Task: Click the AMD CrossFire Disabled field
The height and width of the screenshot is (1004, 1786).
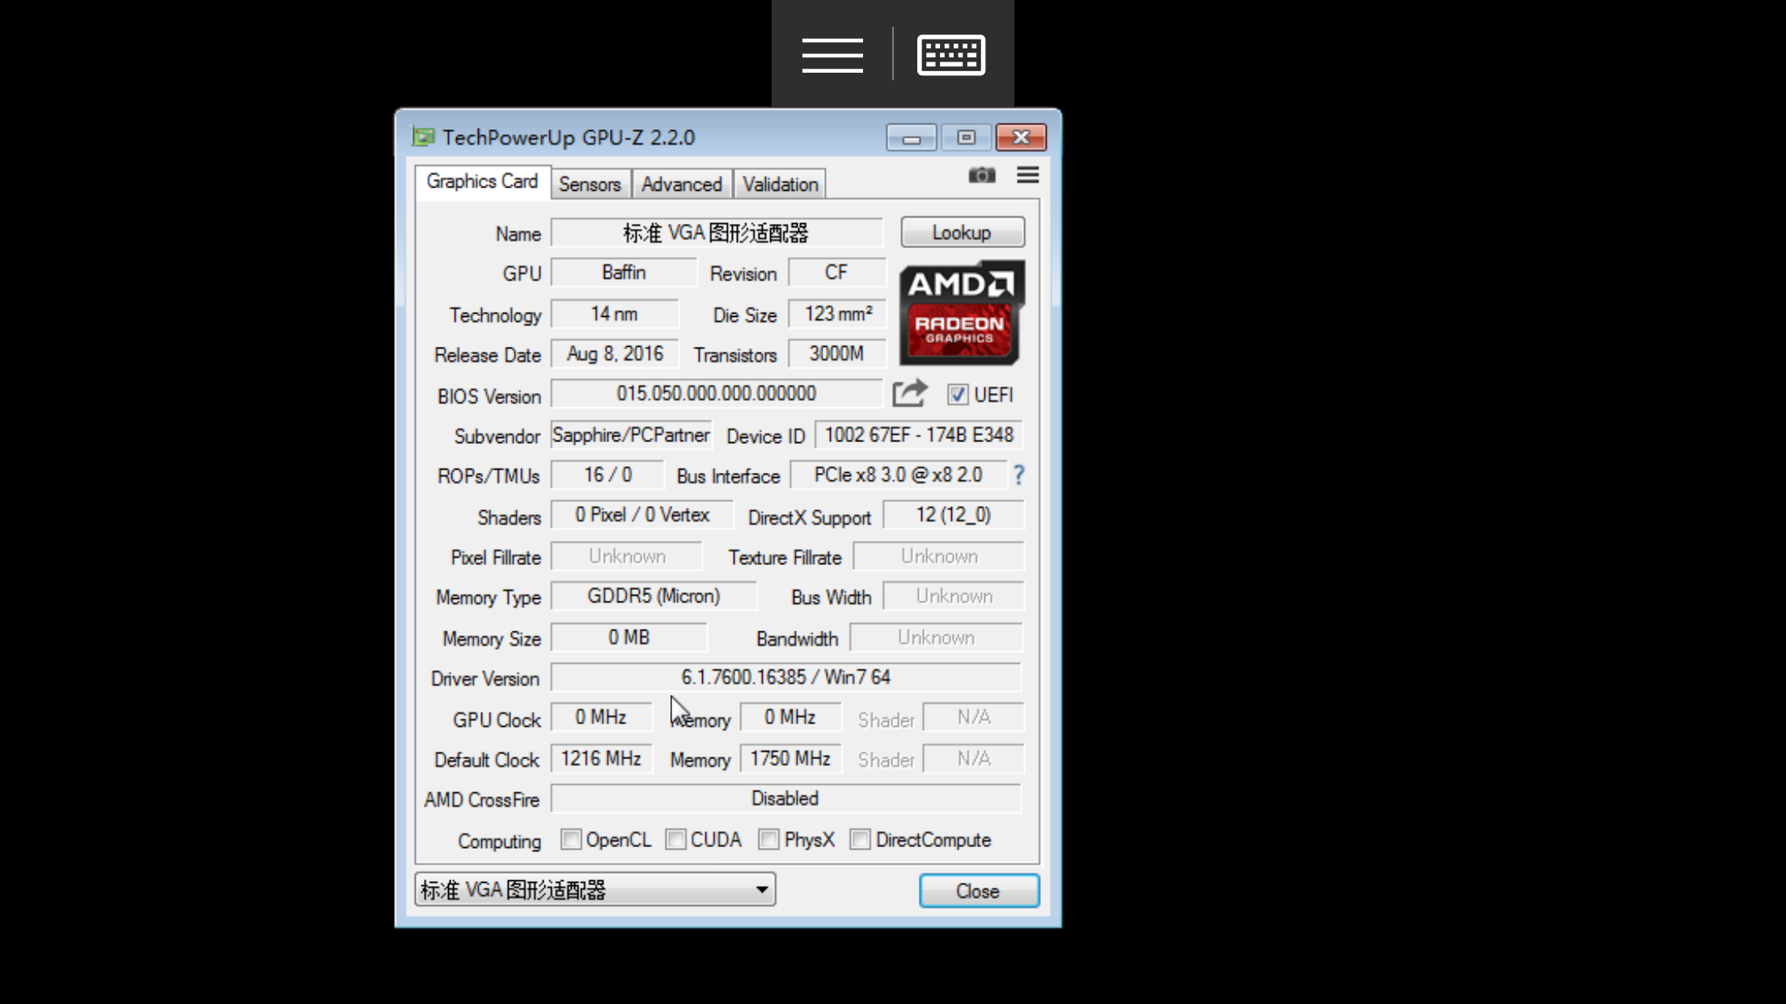Action: pos(786,799)
